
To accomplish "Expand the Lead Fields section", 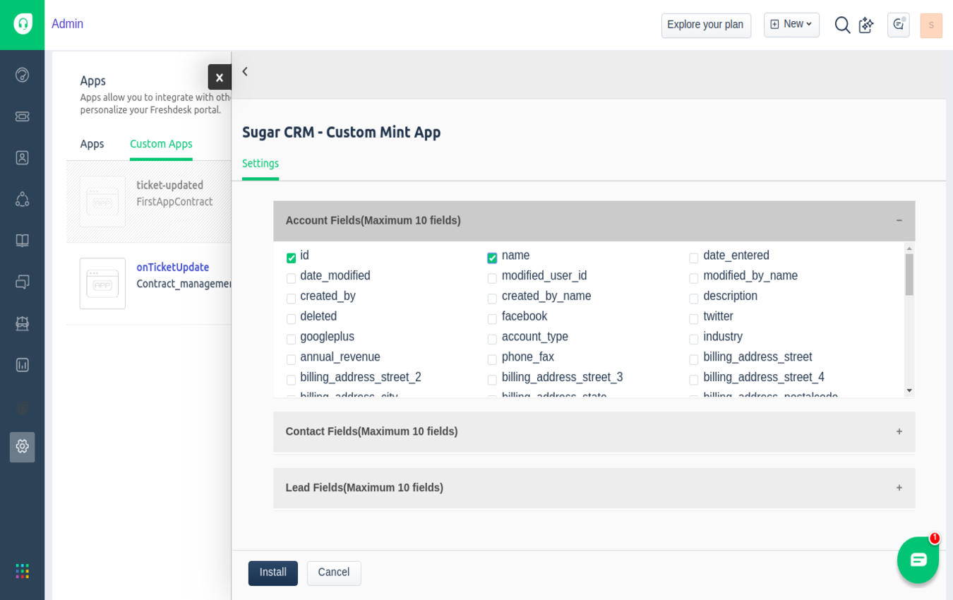I will 594,488.
